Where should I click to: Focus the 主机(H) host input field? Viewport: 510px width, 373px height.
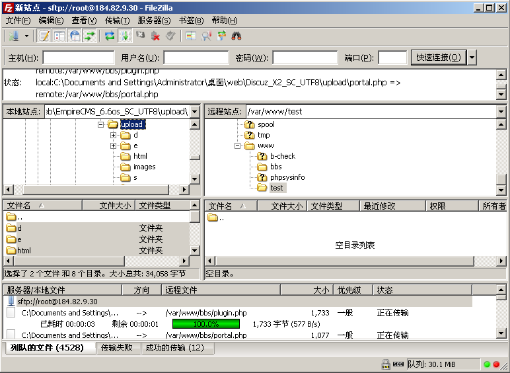(79, 58)
